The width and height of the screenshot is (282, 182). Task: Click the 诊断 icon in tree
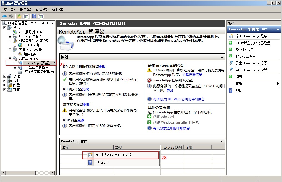tap(10, 81)
